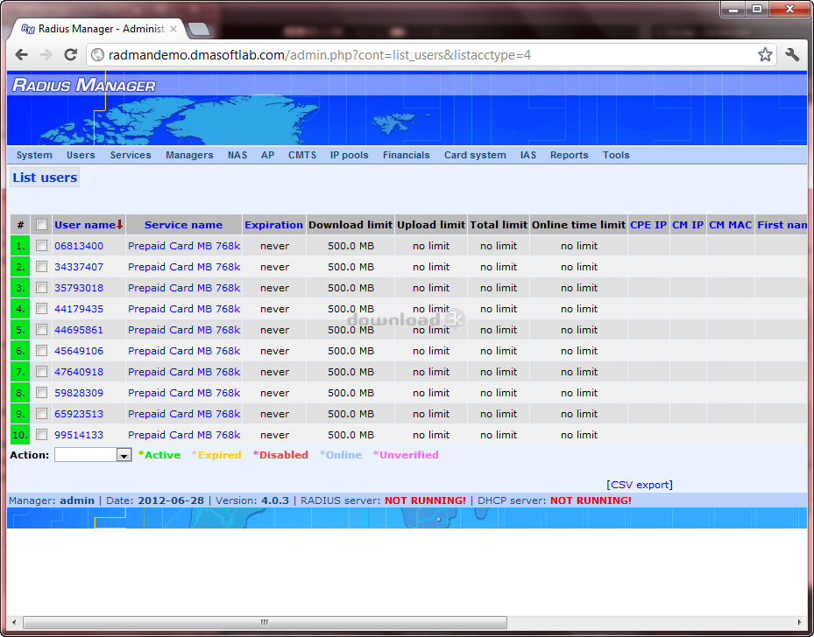Click the List users page heading
Image resolution: width=814 pixels, height=637 pixels.
pos(45,178)
